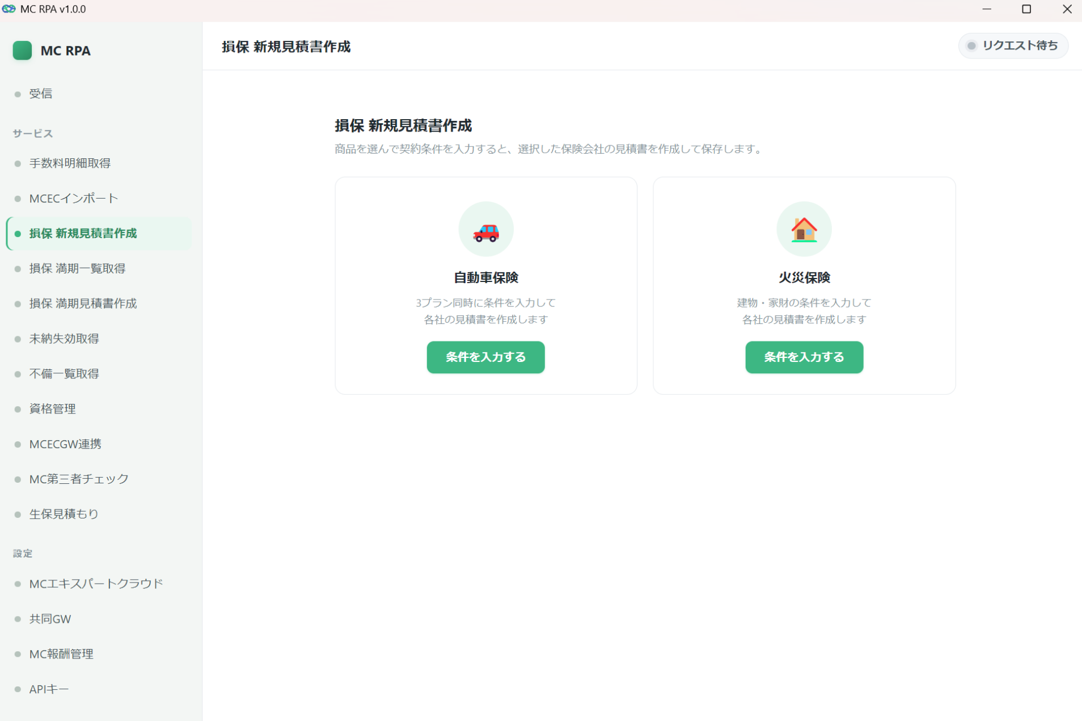Image resolution: width=1082 pixels, height=721 pixels.
Task: Select MC第三者チェック menu item
Action: (x=99, y=479)
